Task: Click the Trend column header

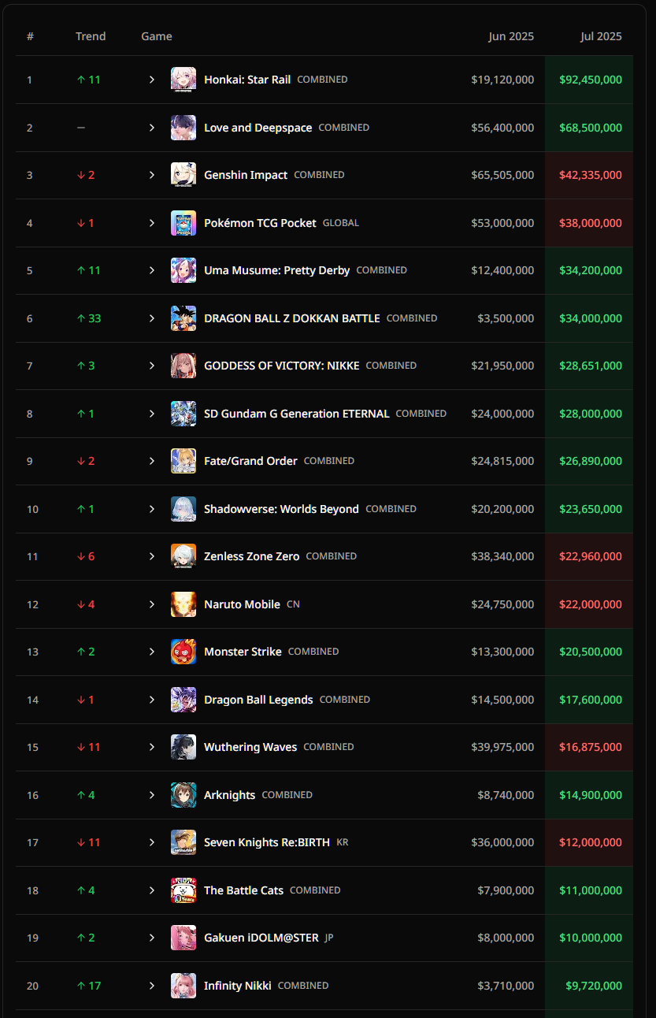Action: pyautogui.click(x=91, y=36)
